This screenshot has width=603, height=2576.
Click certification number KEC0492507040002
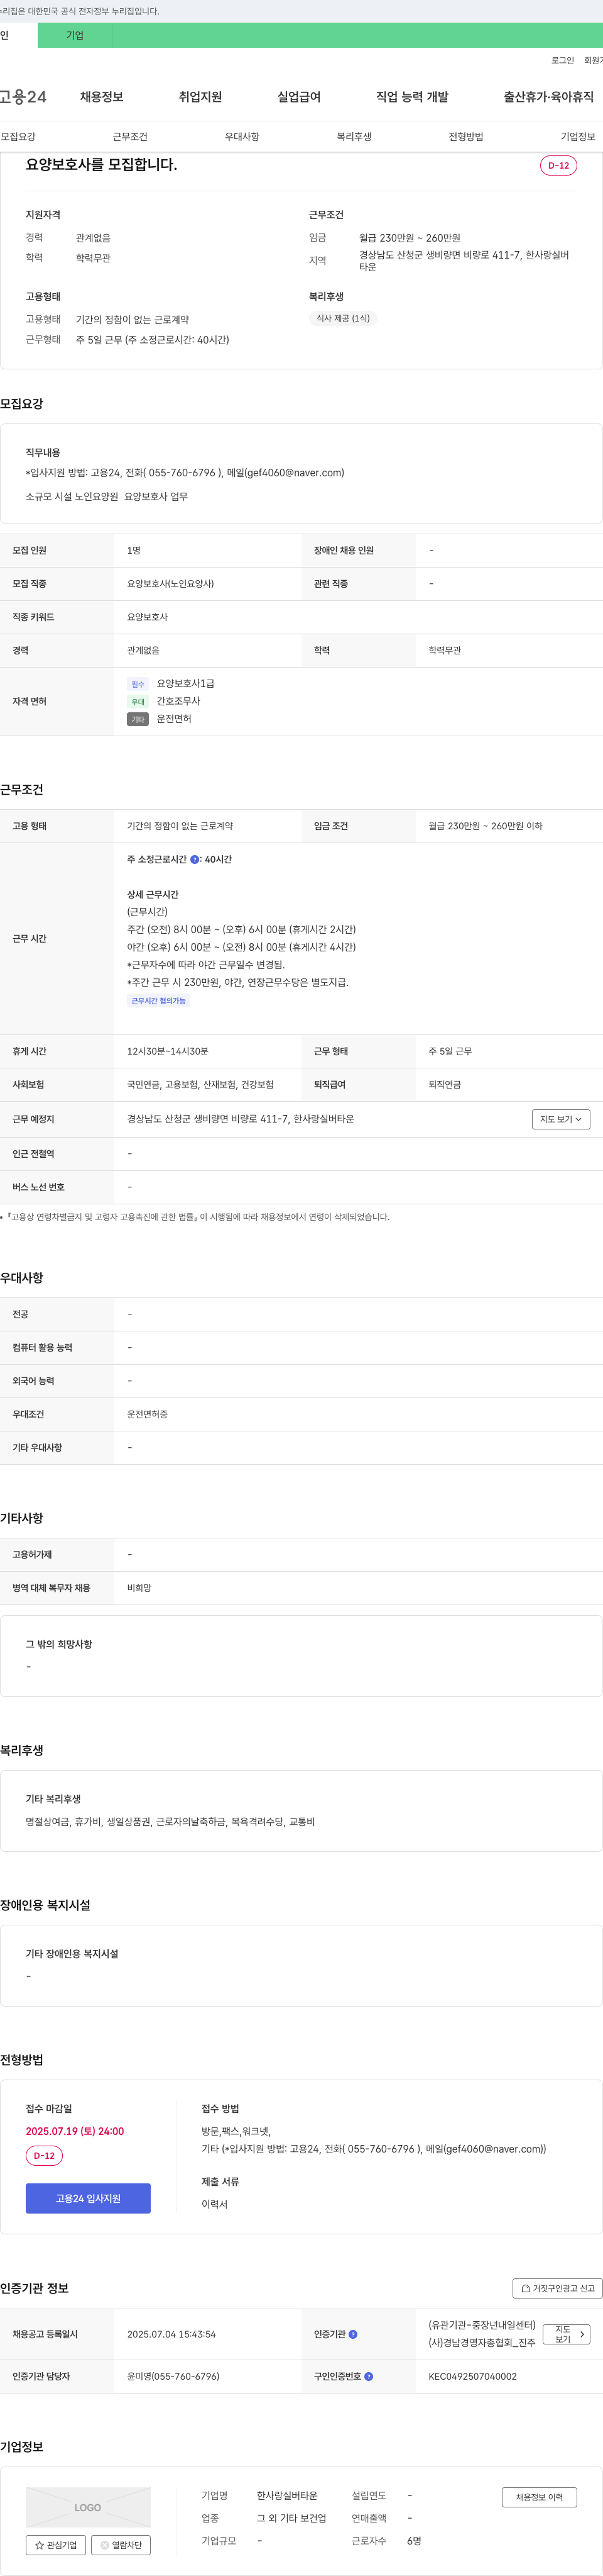pyautogui.click(x=472, y=2376)
